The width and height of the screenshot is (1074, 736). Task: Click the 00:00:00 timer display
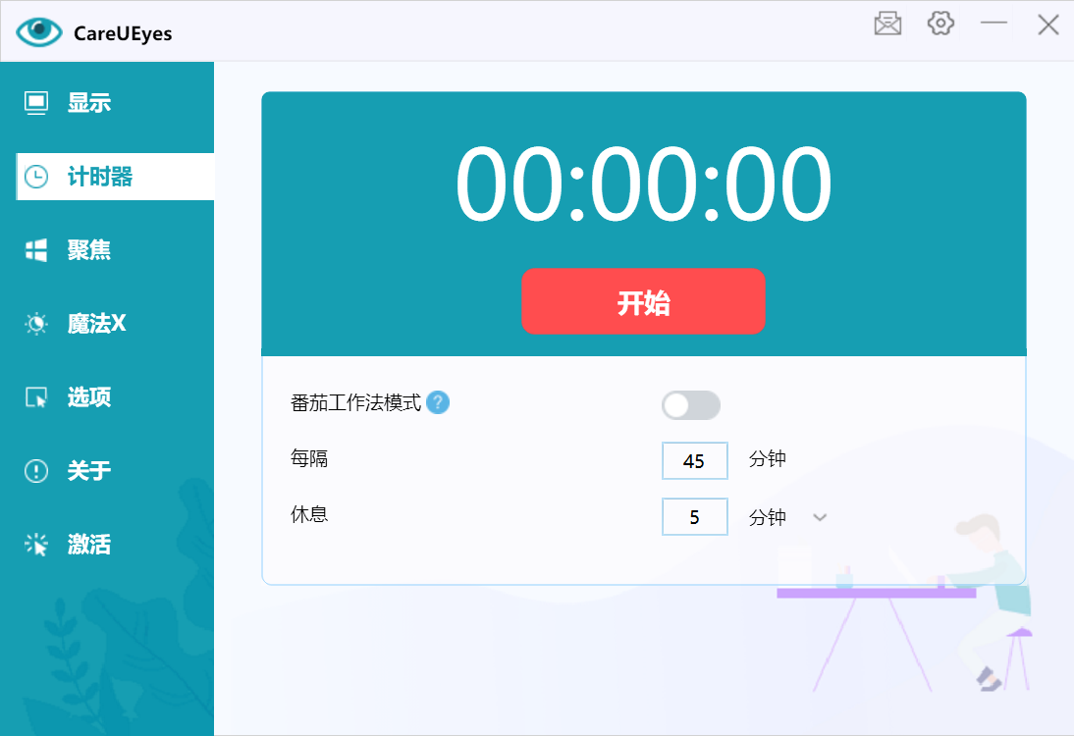[643, 184]
